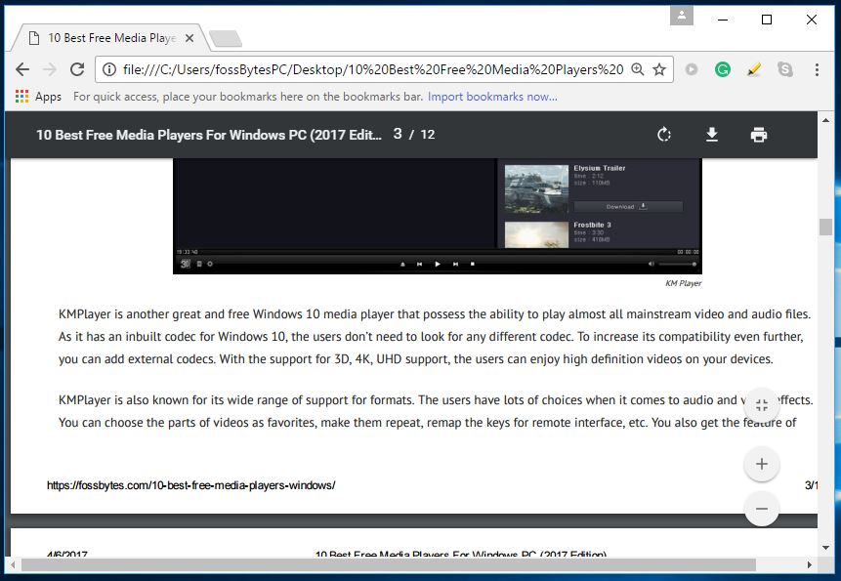The height and width of the screenshot is (581, 841).
Task: Print the PDF document
Action: [760, 134]
